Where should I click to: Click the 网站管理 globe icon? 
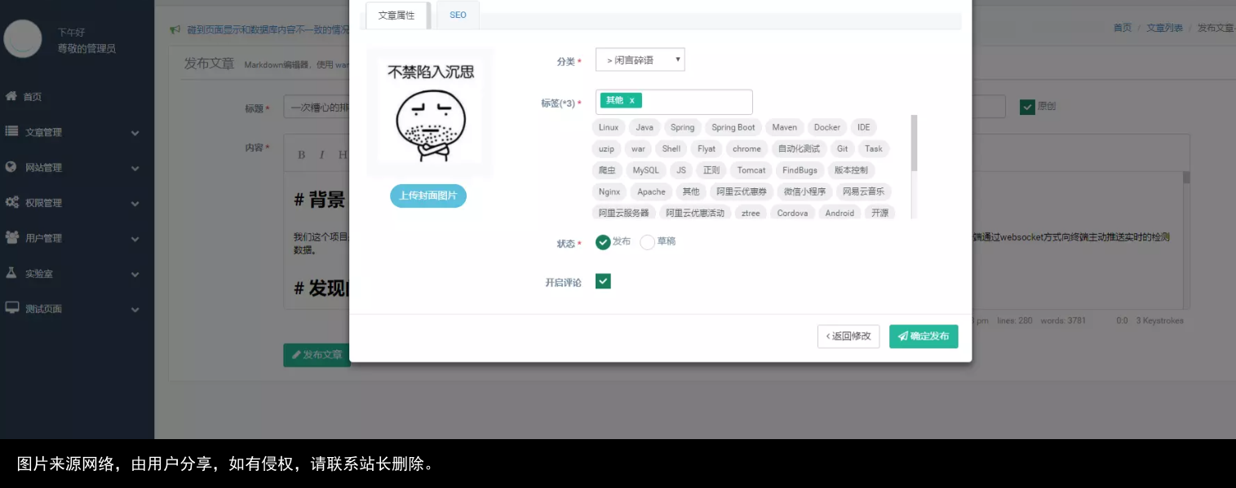(x=9, y=167)
